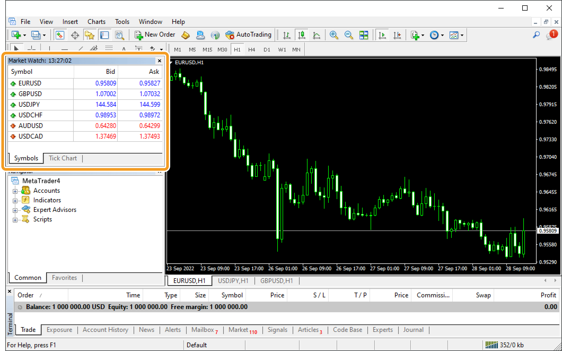The width and height of the screenshot is (562, 351).
Task: Open the Strategy Tester icon
Action: 120,35
